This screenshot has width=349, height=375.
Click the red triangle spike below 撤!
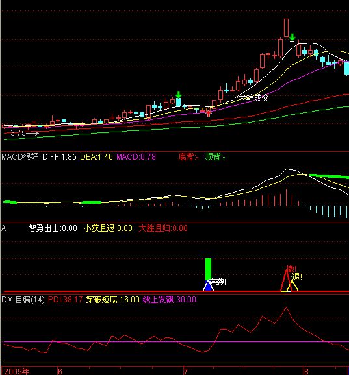(285, 281)
